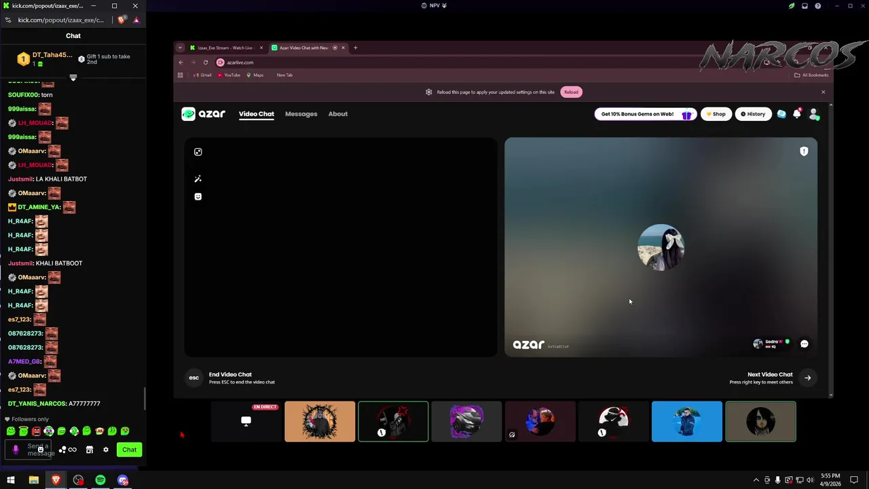Open the face sticker icon on local video
869x489 pixels.
point(198,197)
